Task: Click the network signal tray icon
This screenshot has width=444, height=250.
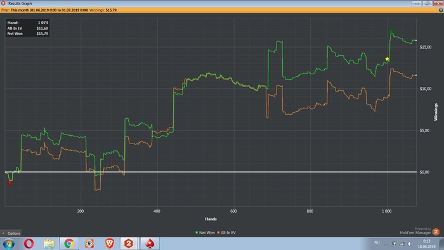Action: point(402,244)
